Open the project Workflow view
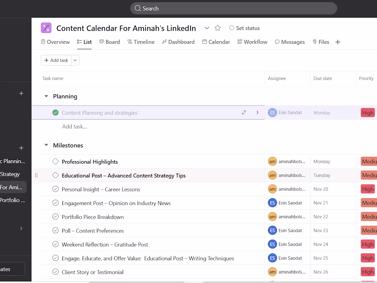The height and width of the screenshot is (283, 377). [253, 42]
